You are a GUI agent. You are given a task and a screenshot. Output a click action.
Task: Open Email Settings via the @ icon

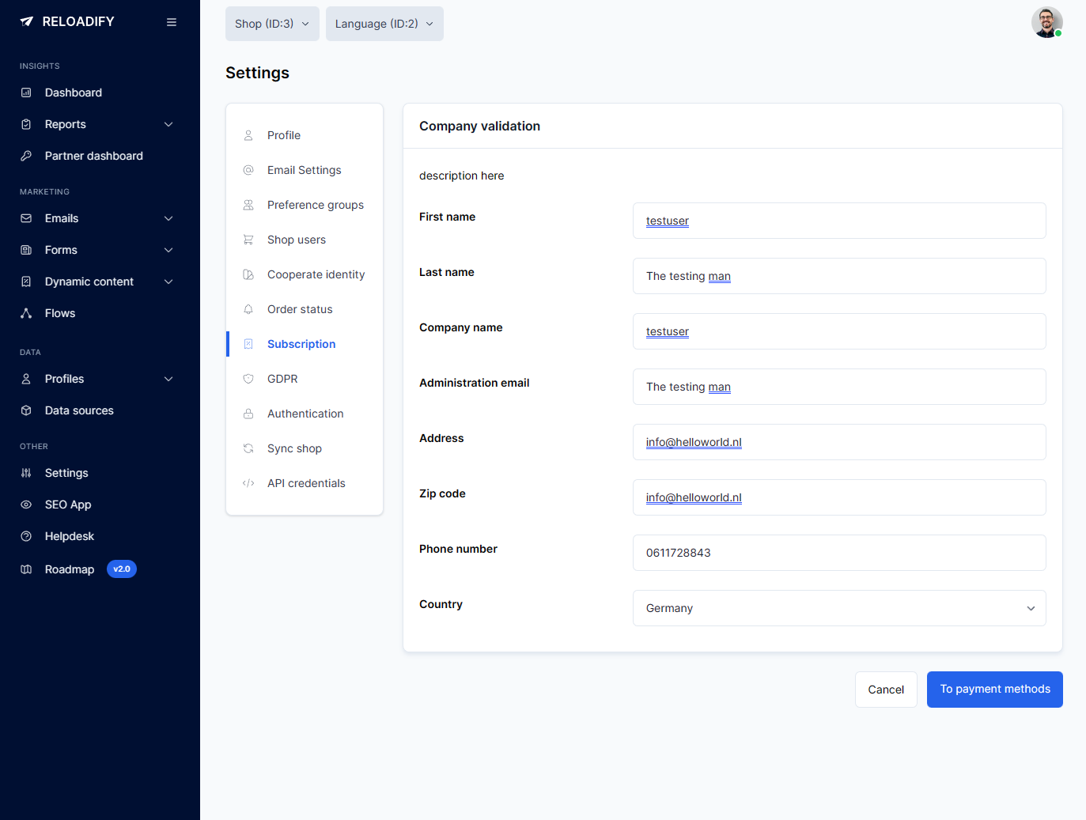[248, 170]
